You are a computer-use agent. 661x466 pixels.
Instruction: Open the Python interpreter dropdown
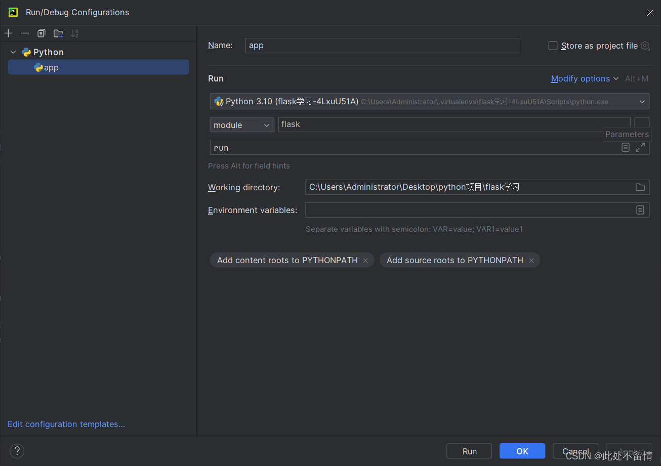click(x=430, y=101)
